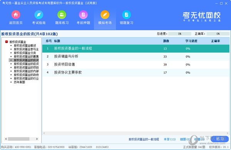This screenshot has width=231, height=150.
Task: Click the 客服电话 020-87543900 status text
Action: (49, 147)
